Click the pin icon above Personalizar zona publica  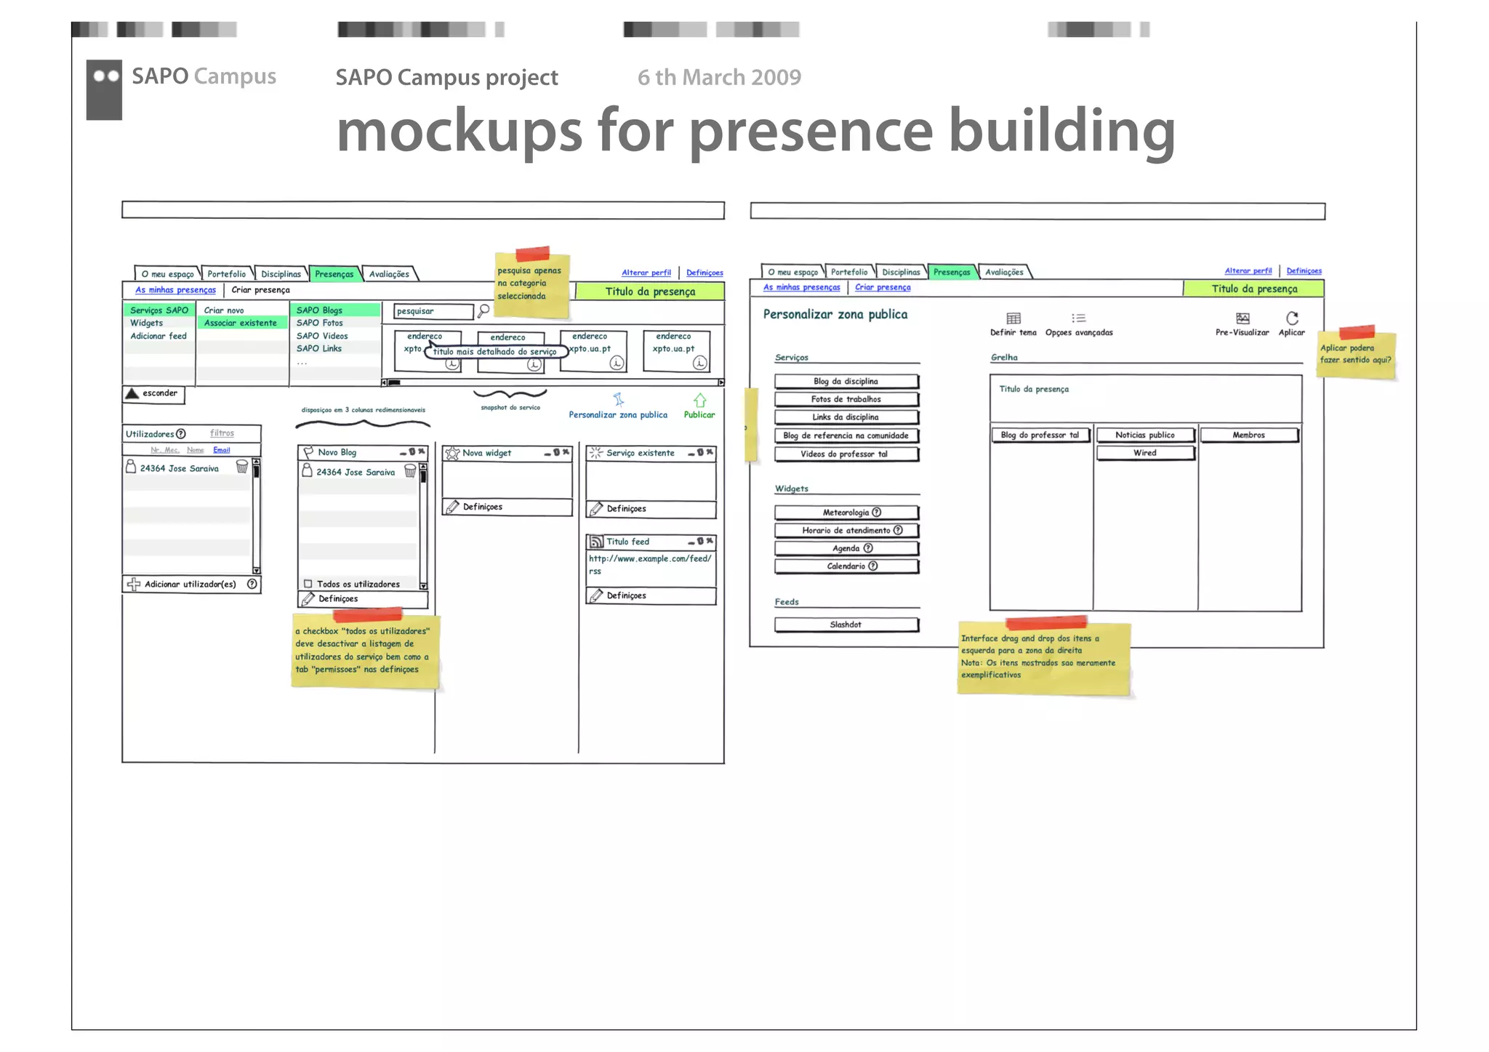point(618,400)
